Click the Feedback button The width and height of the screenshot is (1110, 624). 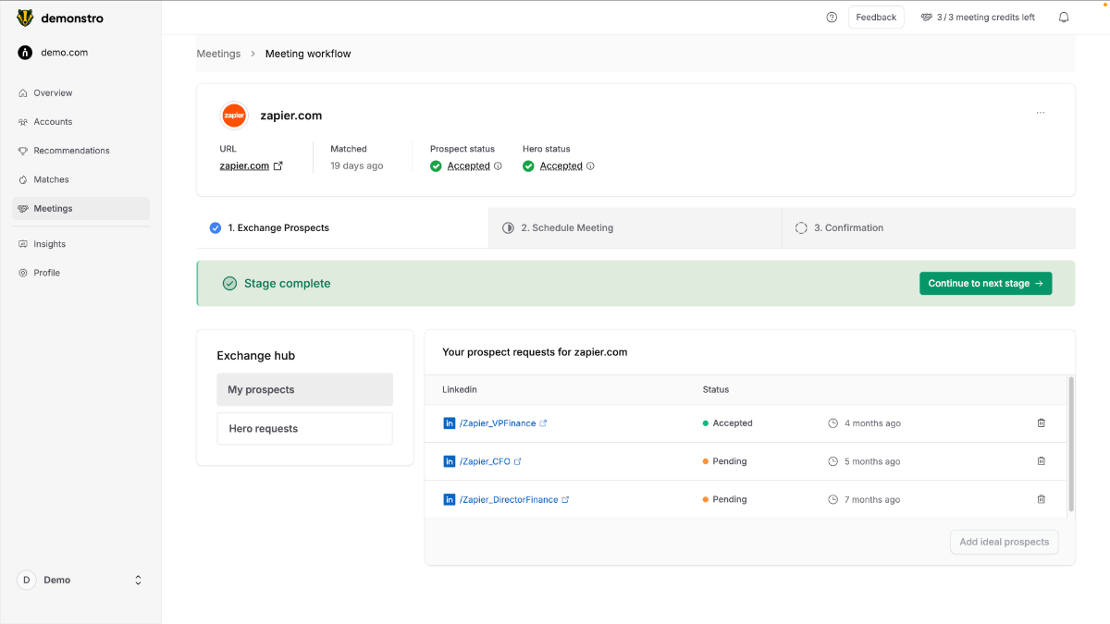click(x=875, y=18)
